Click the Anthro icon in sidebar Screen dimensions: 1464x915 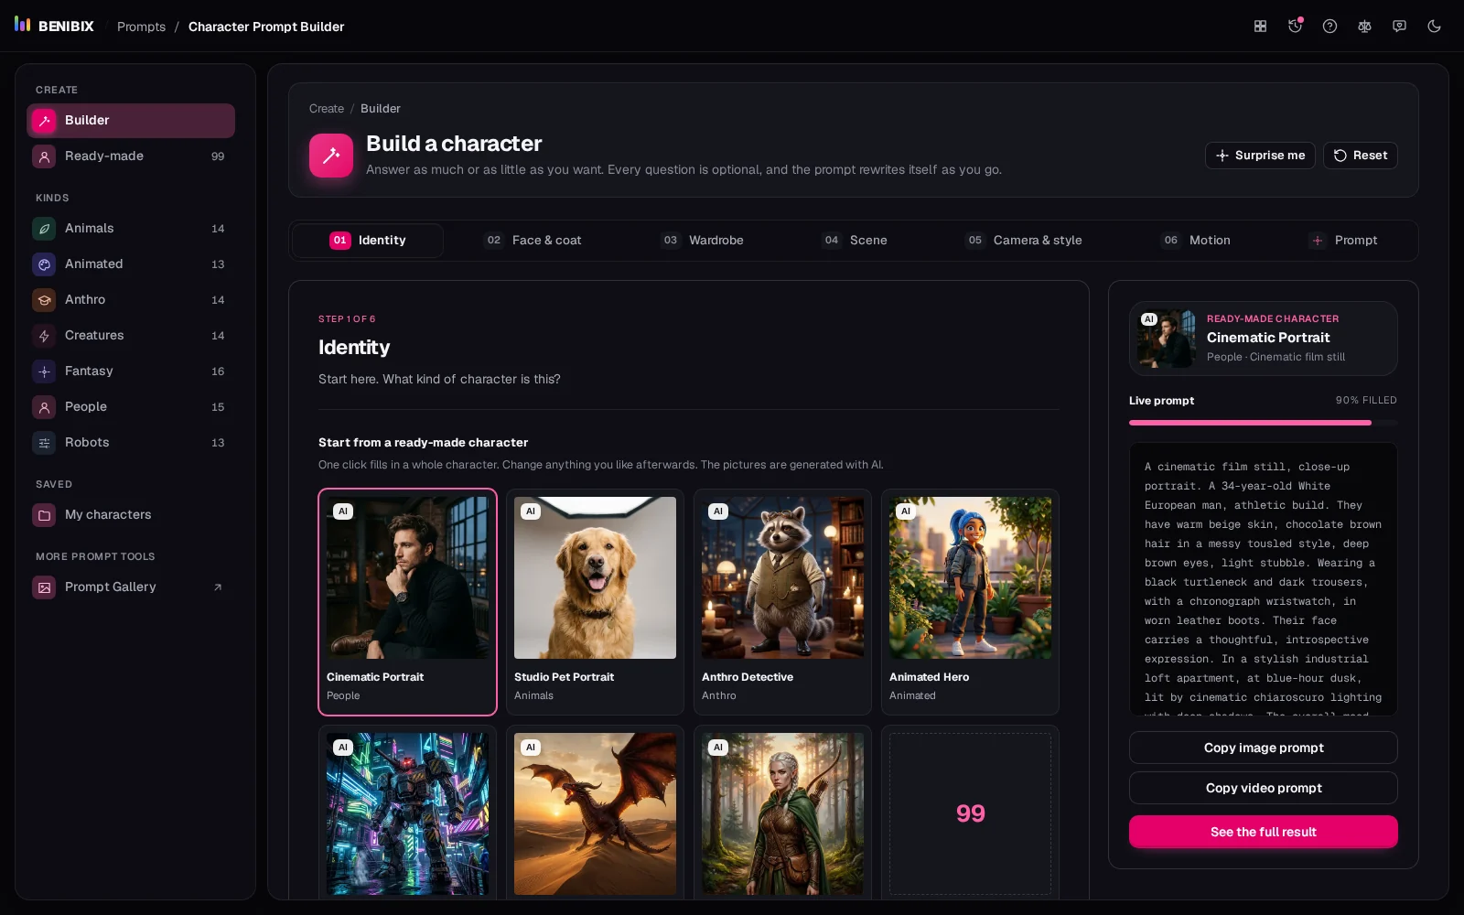point(44,300)
